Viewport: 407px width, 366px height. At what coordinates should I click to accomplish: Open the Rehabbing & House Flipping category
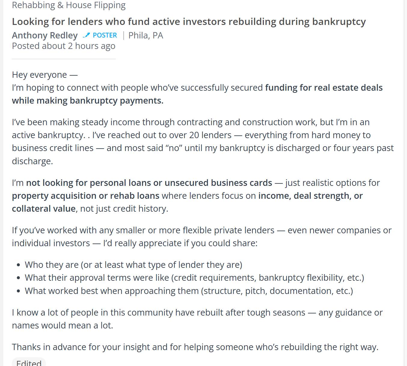tap(69, 5)
